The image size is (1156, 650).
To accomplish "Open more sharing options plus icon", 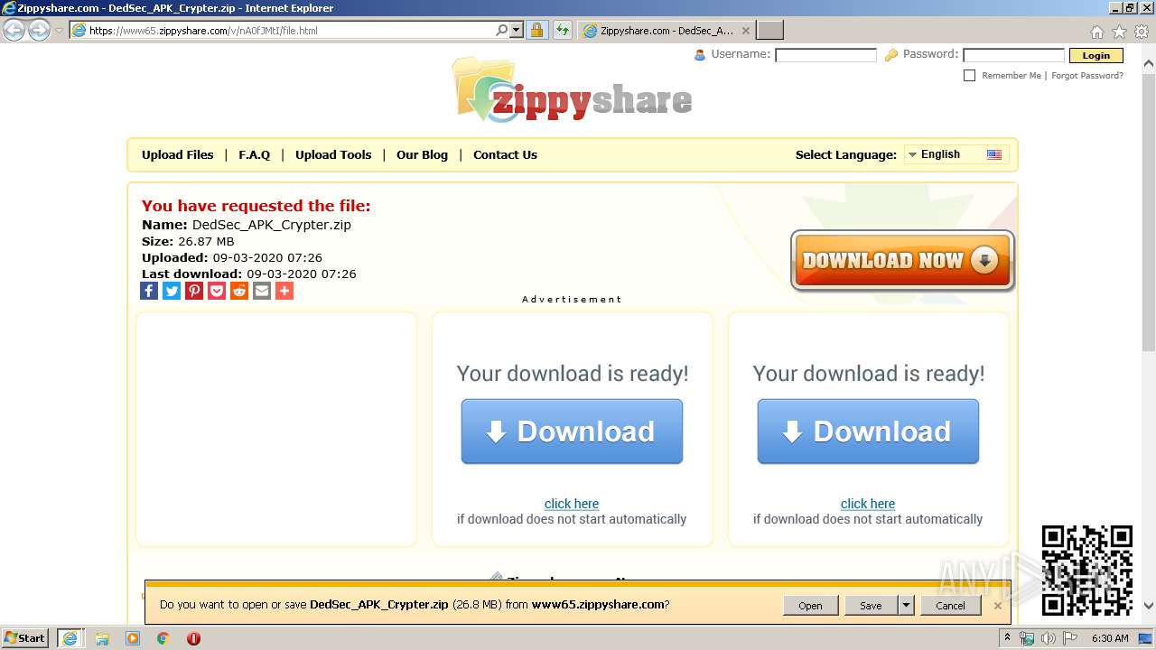I will tap(284, 291).
